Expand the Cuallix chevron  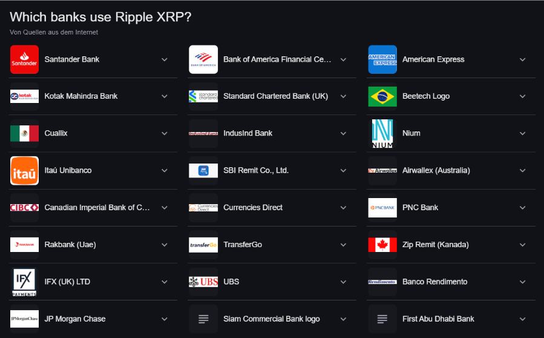[165, 134]
